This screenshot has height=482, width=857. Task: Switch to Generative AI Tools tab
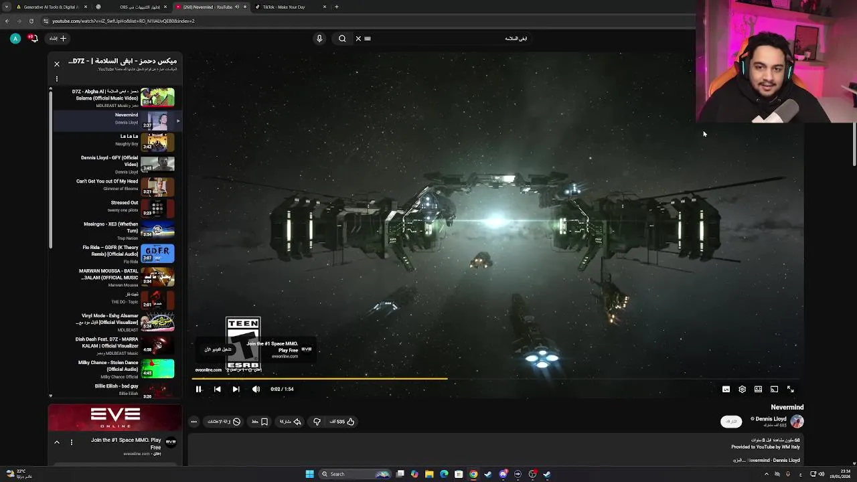pos(51,7)
